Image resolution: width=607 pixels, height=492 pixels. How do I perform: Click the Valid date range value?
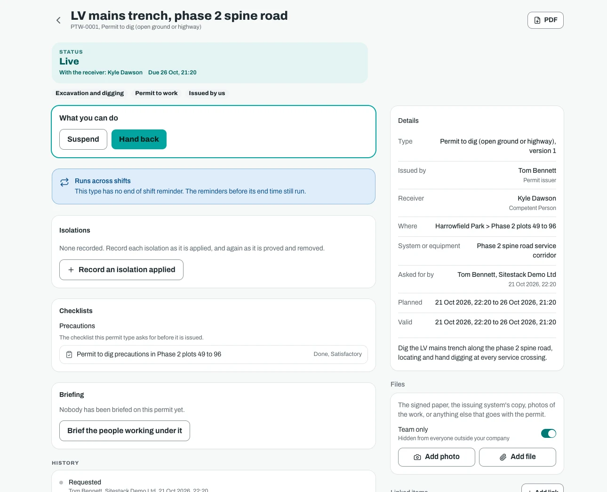click(495, 322)
